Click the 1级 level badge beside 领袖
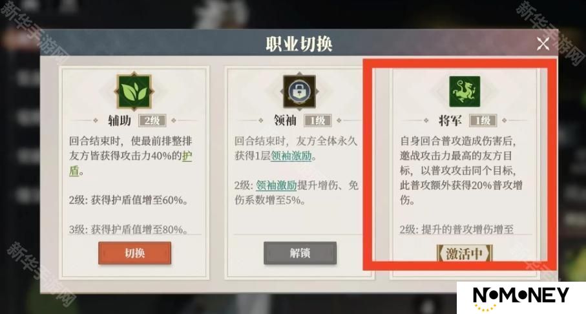Image resolution: width=586 pixels, height=314 pixels. (317, 120)
